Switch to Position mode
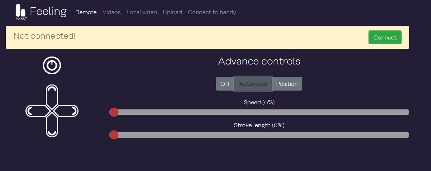431x171 pixels. (x=287, y=84)
